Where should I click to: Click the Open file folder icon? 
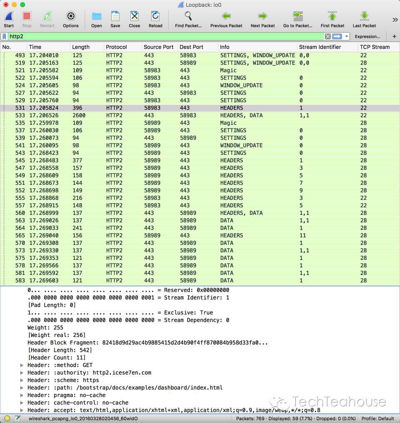pos(97,17)
